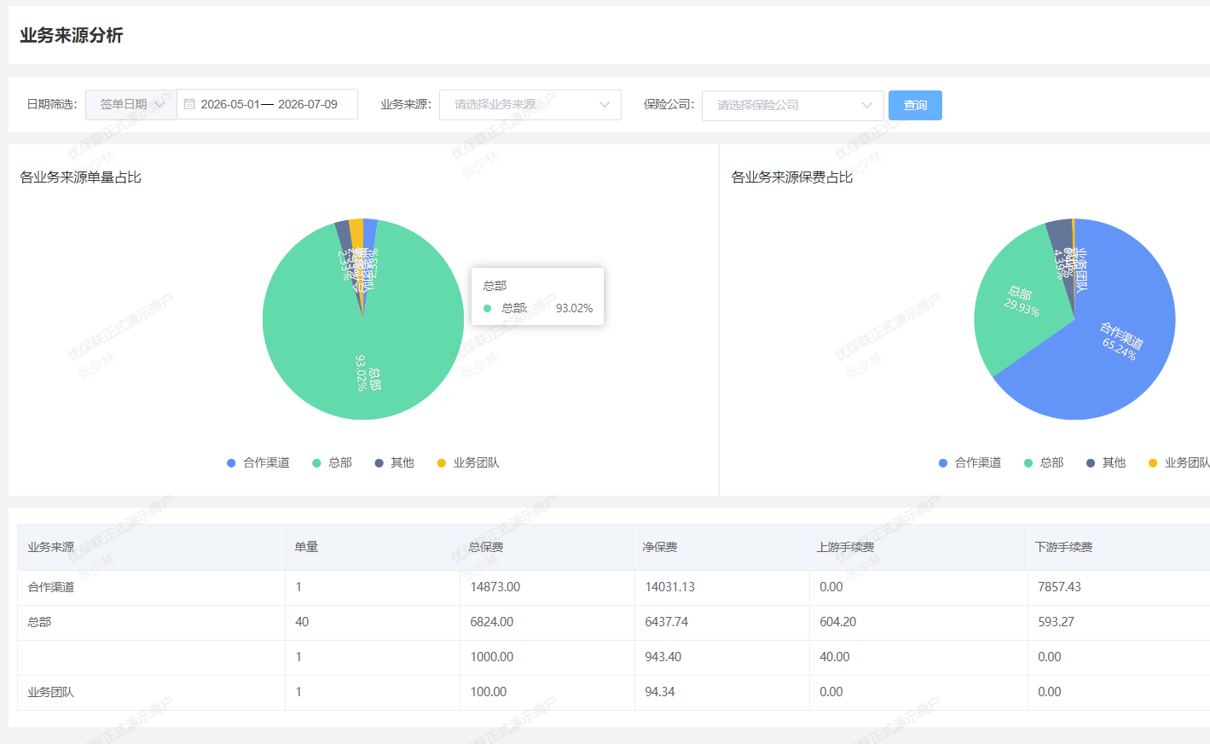Toggle 合作渠道 legend in 保费占比 chart
The height and width of the screenshot is (744, 1210).
click(970, 462)
